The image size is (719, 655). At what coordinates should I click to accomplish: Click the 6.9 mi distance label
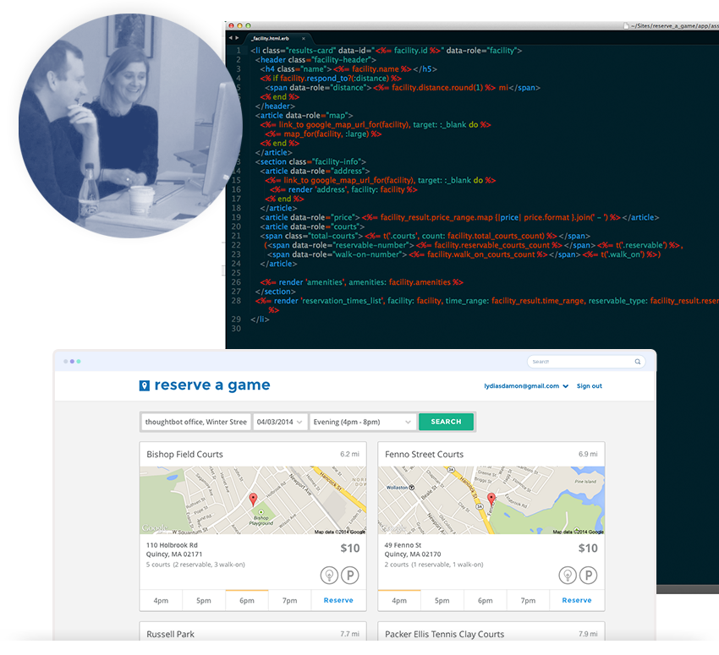tap(588, 454)
